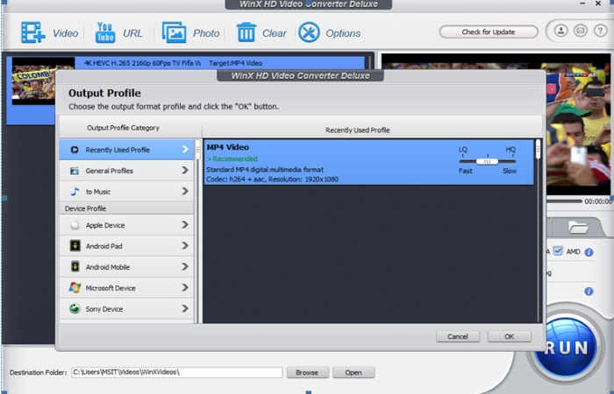Expand the to Music arrow

pyautogui.click(x=185, y=191)
